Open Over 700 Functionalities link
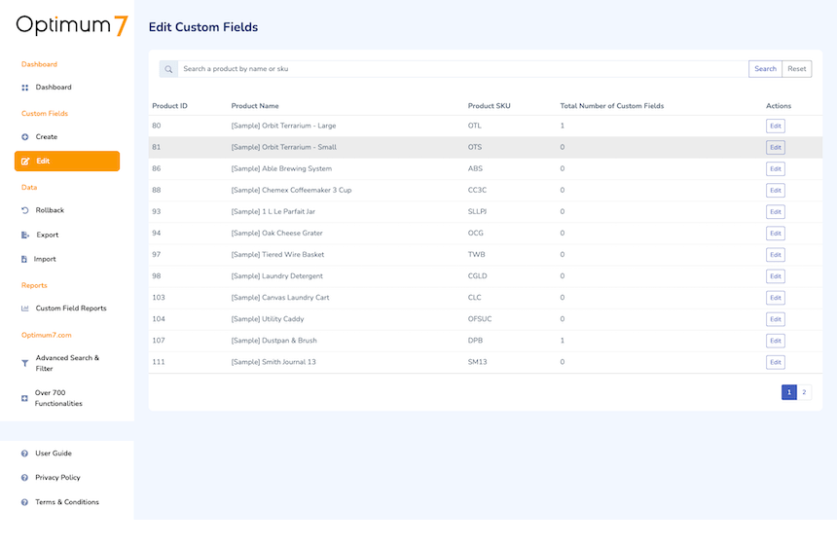Image resolution: width=837 pixels, height=545 pixels. click(58, 398)
